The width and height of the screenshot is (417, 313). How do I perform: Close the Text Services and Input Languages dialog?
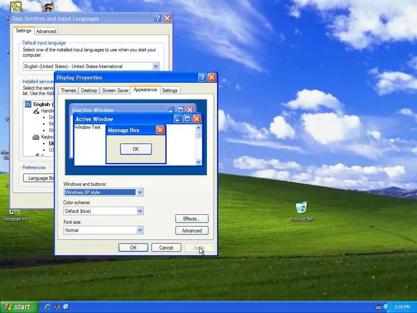(167, 18)
